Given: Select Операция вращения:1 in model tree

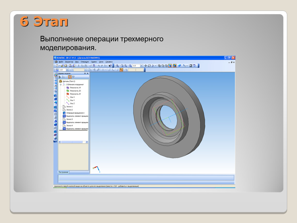Looking at the screenshot, I should pos(75,113).
